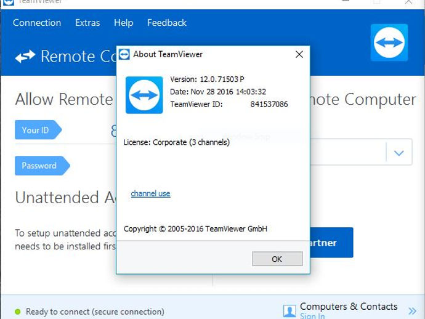Click the main window TeamViewer title icon
Screen dimensions: 425x319
point(8,2)
